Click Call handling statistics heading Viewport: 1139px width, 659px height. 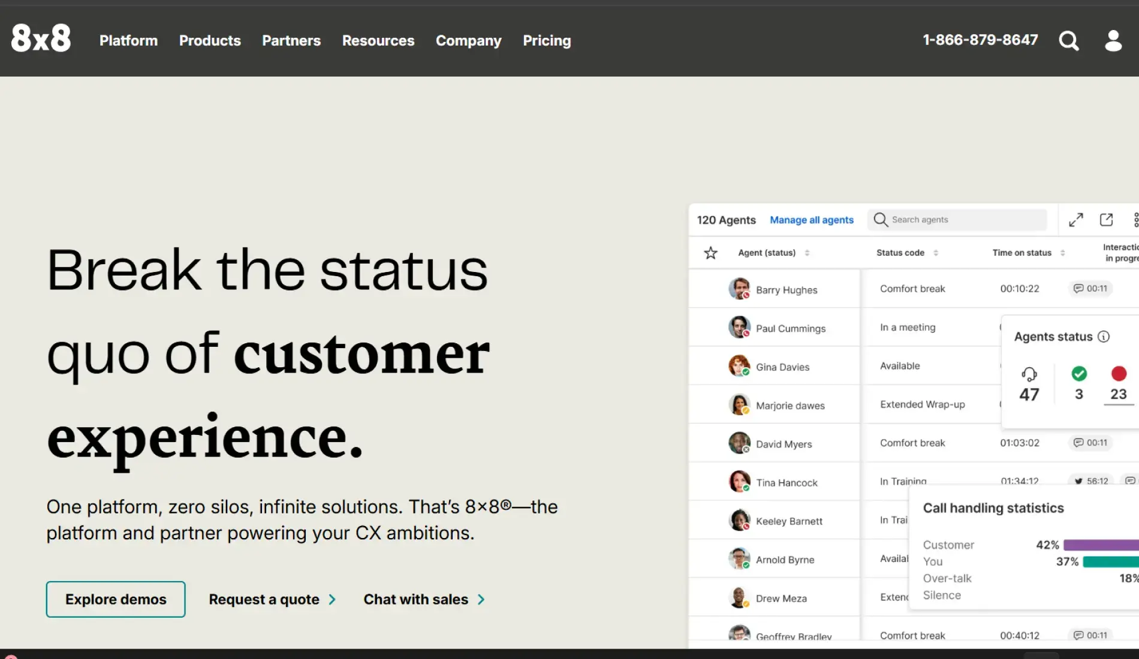pos(993,508)
